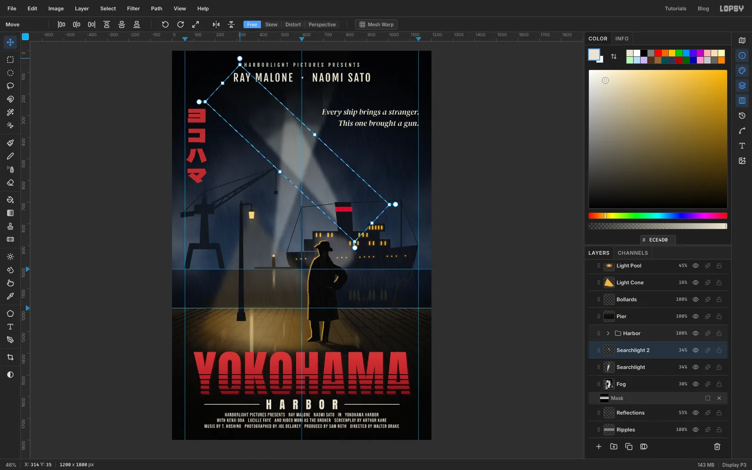Pick the Magic Wand tool
Image resolution: width=752 pixels, height=470 pixels.
tap(10, 112)
